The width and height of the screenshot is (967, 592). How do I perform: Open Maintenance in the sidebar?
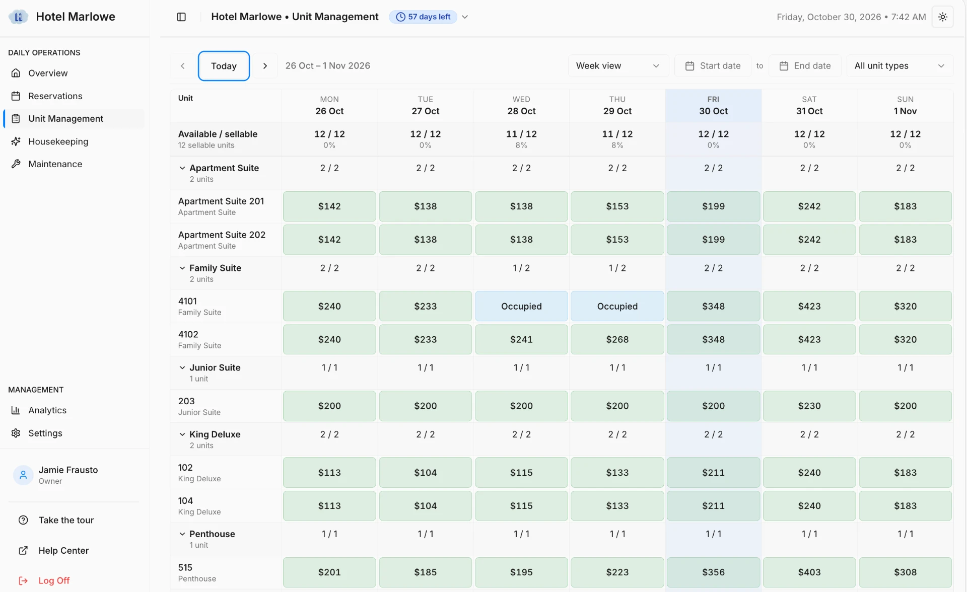click(x=74, y=164)
